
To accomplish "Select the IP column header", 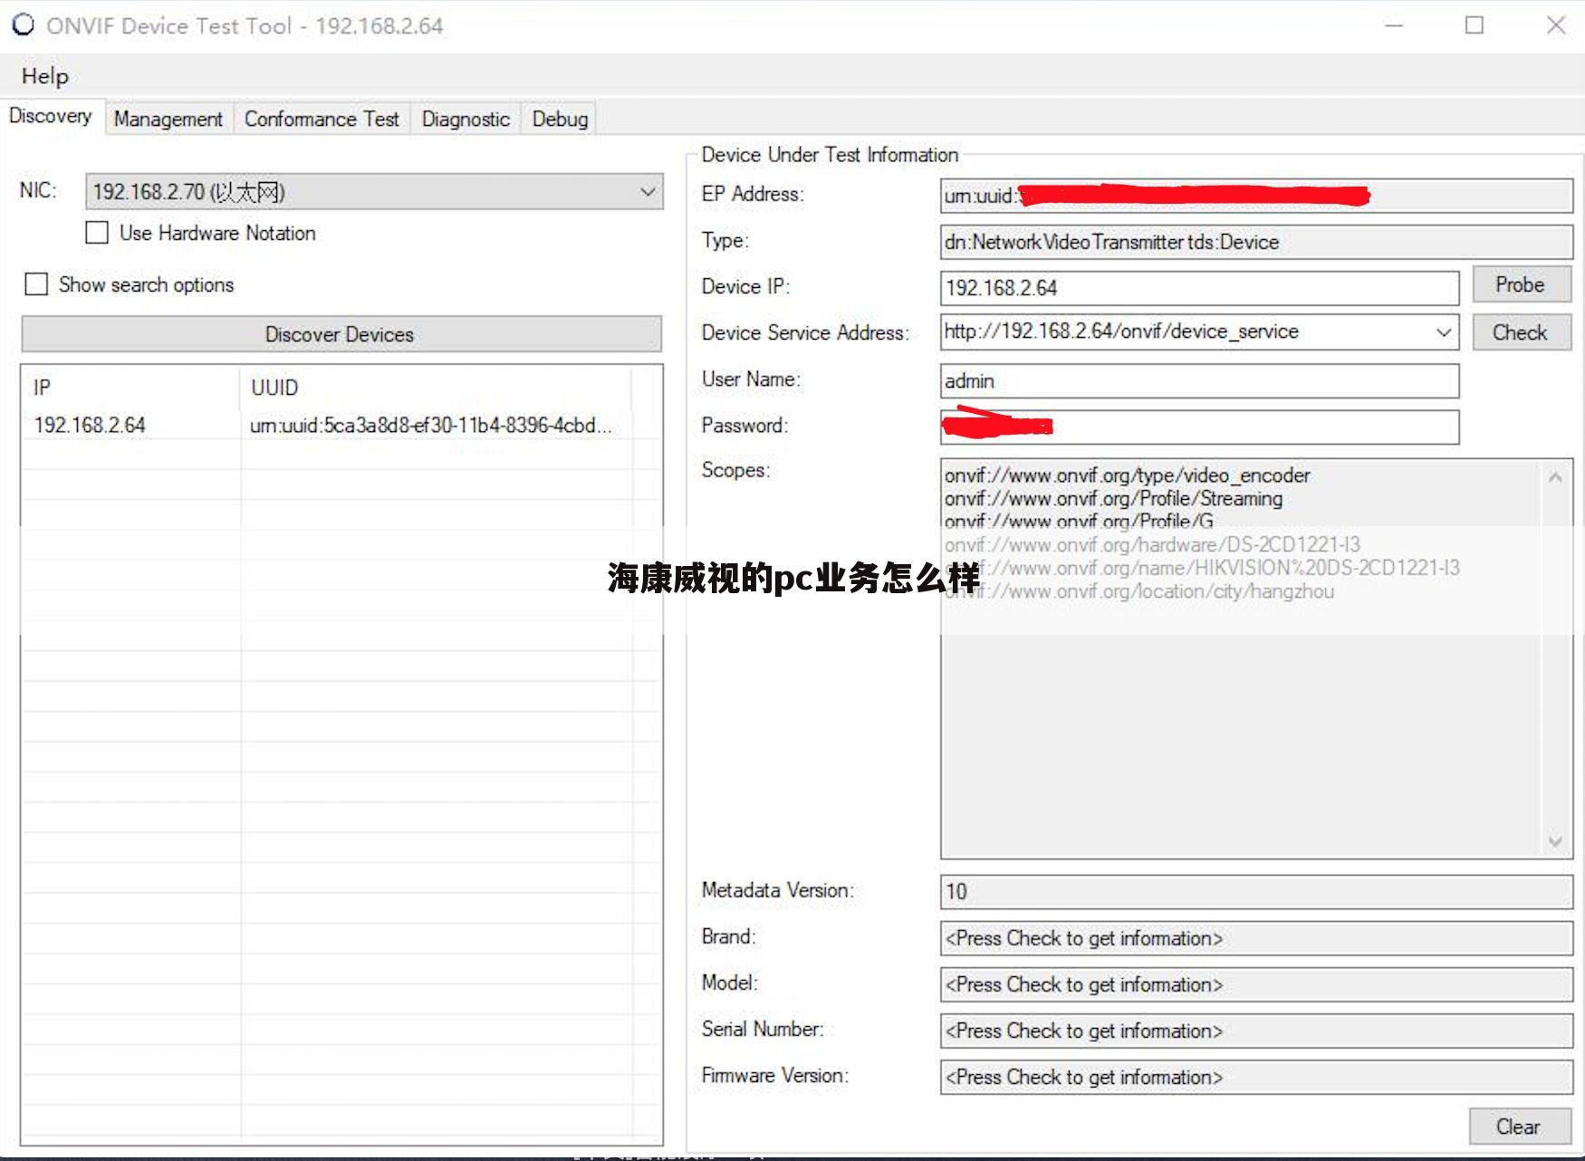I will (x=132, y=388).
